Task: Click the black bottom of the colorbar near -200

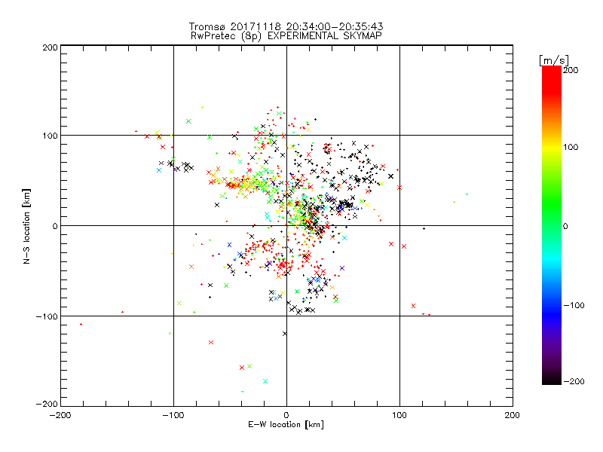Action: [x=552, y=379]
